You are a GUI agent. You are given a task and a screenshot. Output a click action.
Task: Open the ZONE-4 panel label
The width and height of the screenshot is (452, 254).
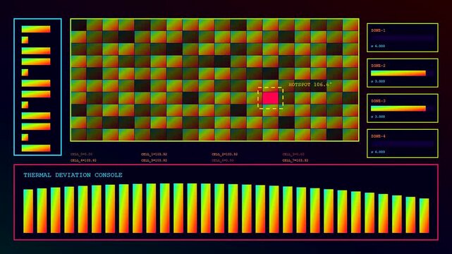pyautogui.click(x=378, y=136)
